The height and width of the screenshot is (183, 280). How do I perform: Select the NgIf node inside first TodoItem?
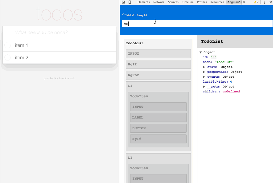pos(158,139)
